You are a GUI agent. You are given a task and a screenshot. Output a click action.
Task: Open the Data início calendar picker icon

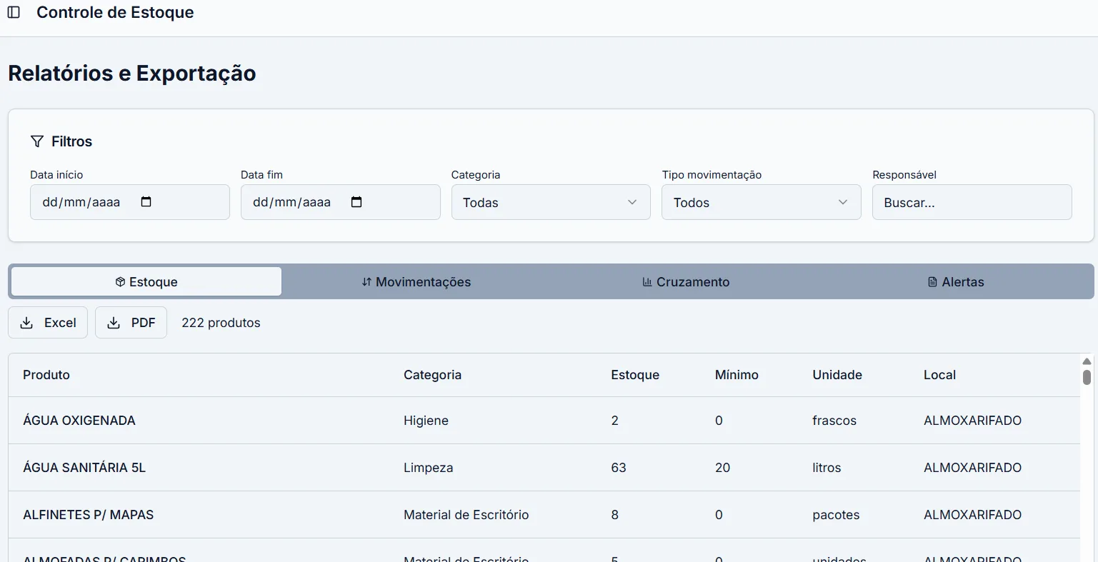tap(146, 202)
